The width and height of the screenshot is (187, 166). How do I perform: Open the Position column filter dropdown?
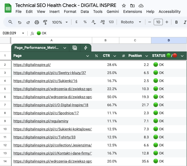147,56
